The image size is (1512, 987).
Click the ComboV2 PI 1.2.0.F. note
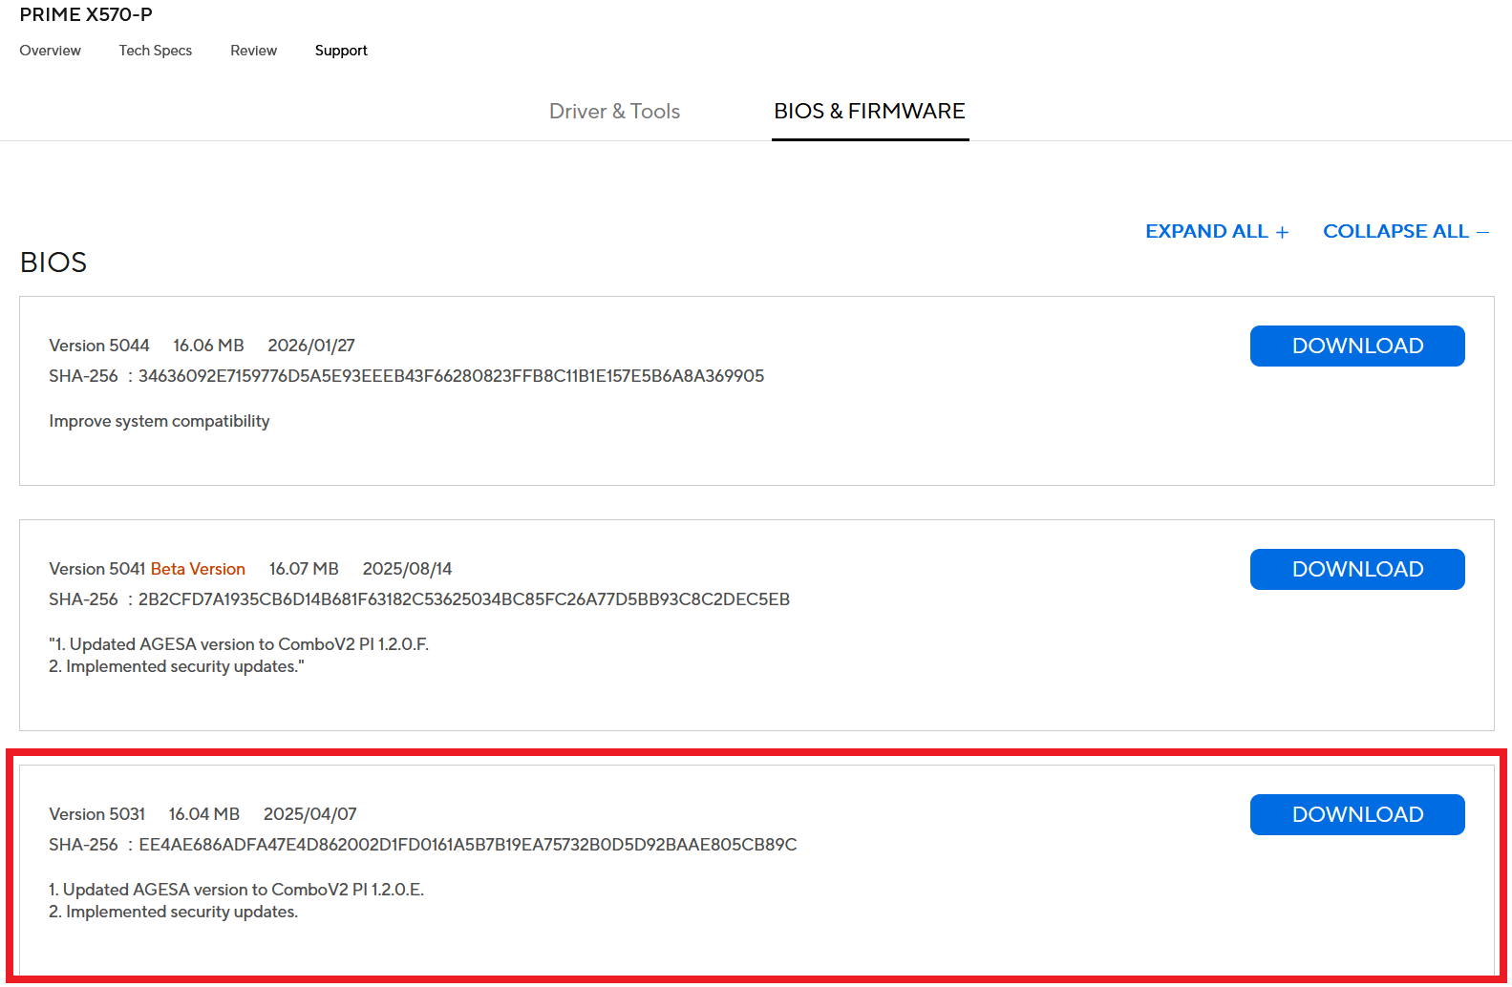coord(239,644)
